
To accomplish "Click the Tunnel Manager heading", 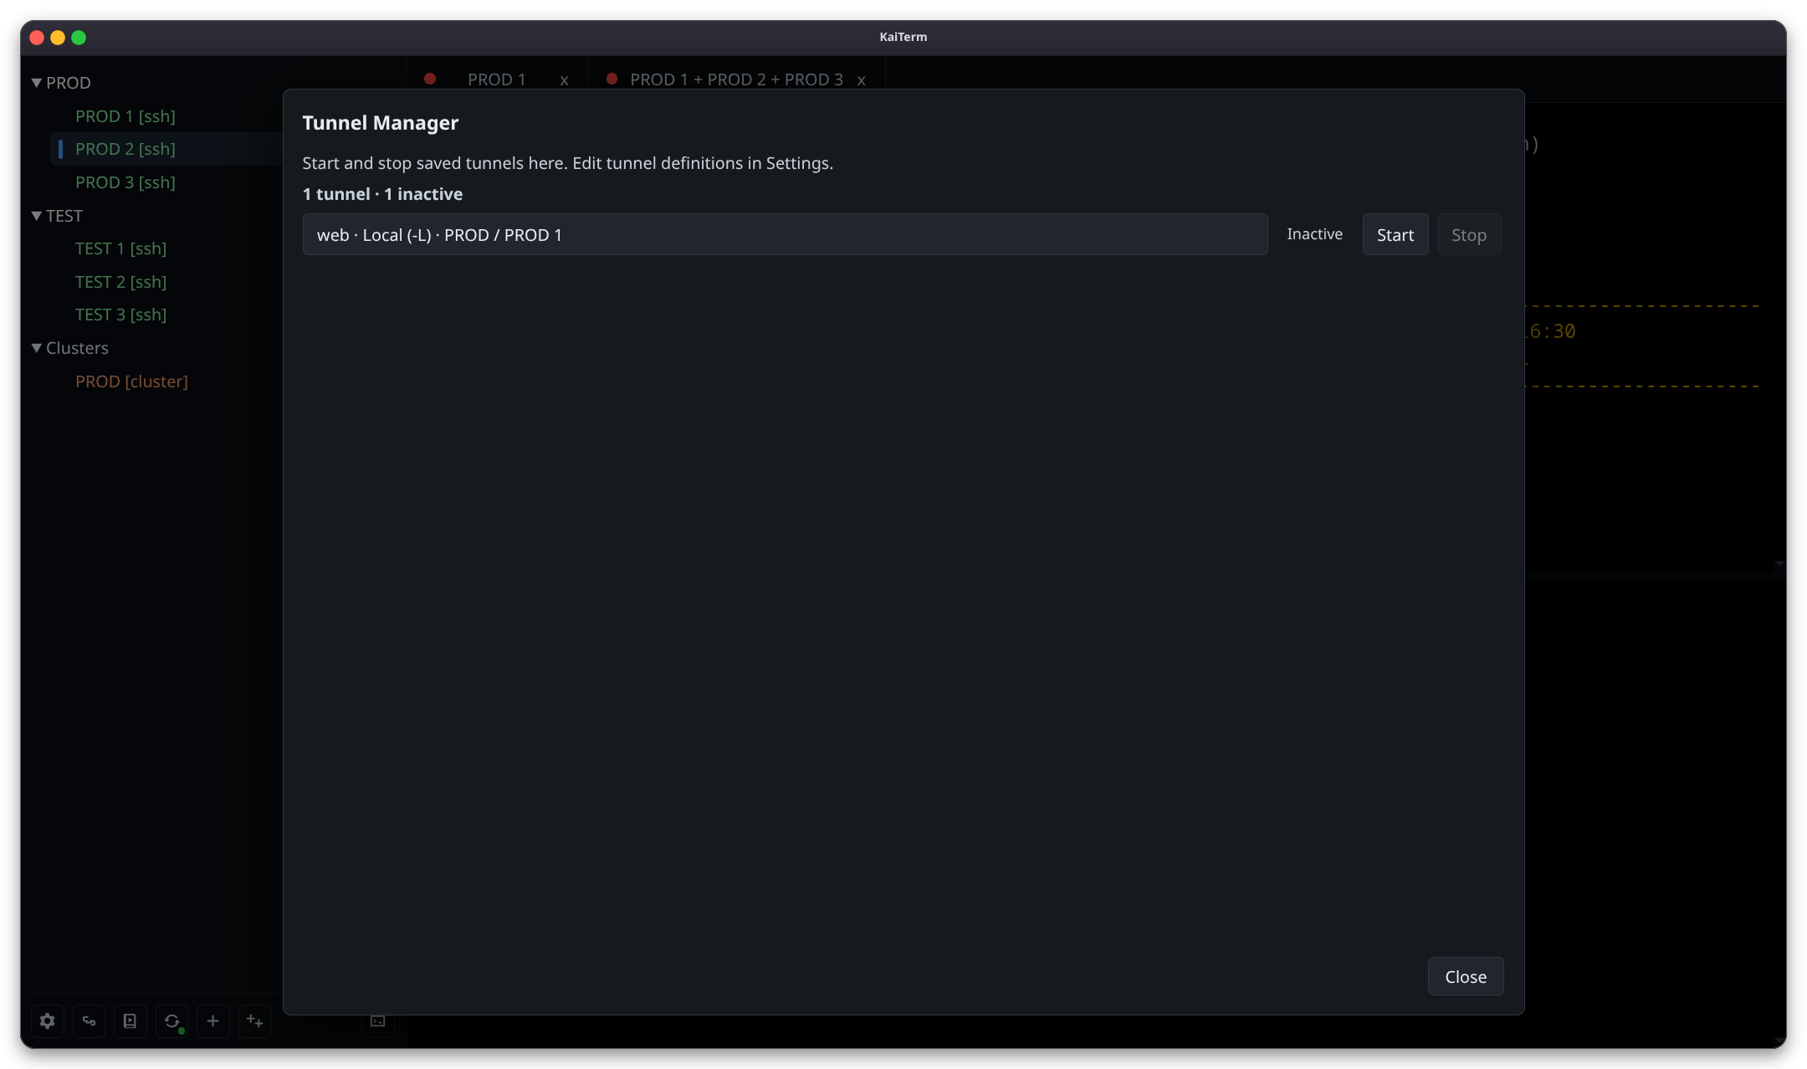I will 381,123.
